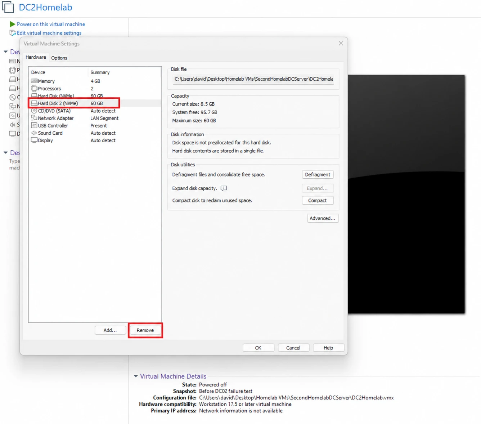The image size is (481, 424).
Task: Click the Compact button
Action: pyautogui.click(x=317, y=200)
